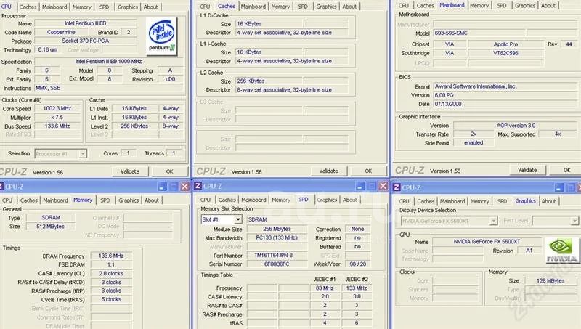581x329 pixels.
Task: Click the CPU-Z title icon of the SPD window
Action: (x=198, y=186)
